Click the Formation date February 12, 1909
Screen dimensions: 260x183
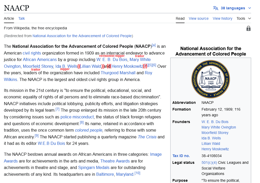217,109
